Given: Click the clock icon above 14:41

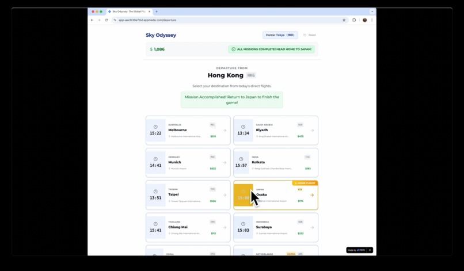Looking at the screenshot, I should [x=155, y=159].
